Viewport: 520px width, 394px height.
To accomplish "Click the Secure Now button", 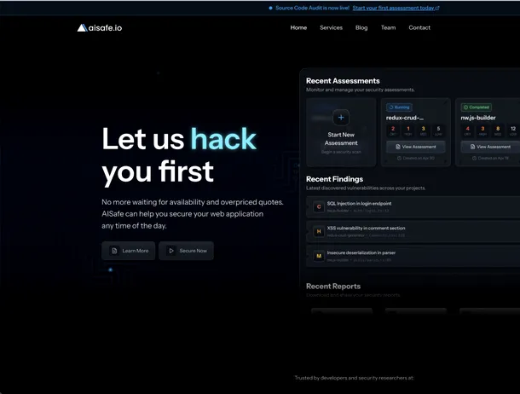I will (x=186, y=251).
